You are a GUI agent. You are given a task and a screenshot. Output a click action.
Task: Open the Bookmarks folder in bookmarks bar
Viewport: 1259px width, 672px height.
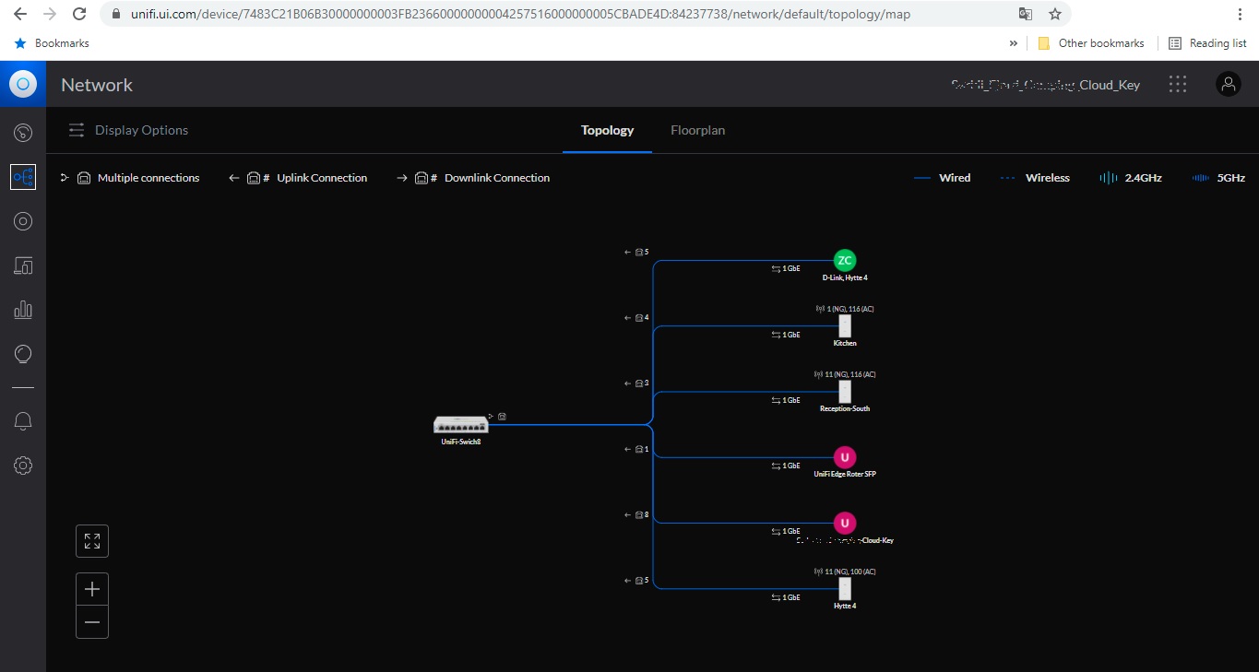pos(52,43)
